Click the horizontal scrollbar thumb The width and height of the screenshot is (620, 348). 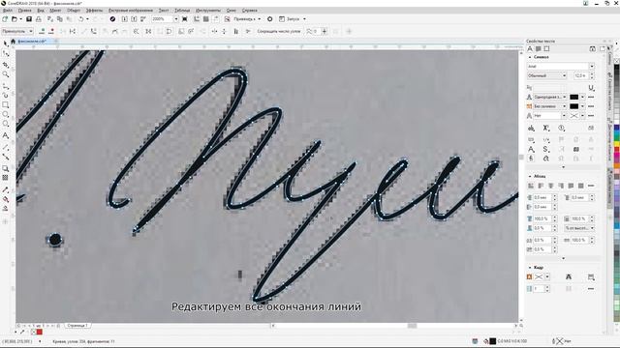tap(412, 326)
